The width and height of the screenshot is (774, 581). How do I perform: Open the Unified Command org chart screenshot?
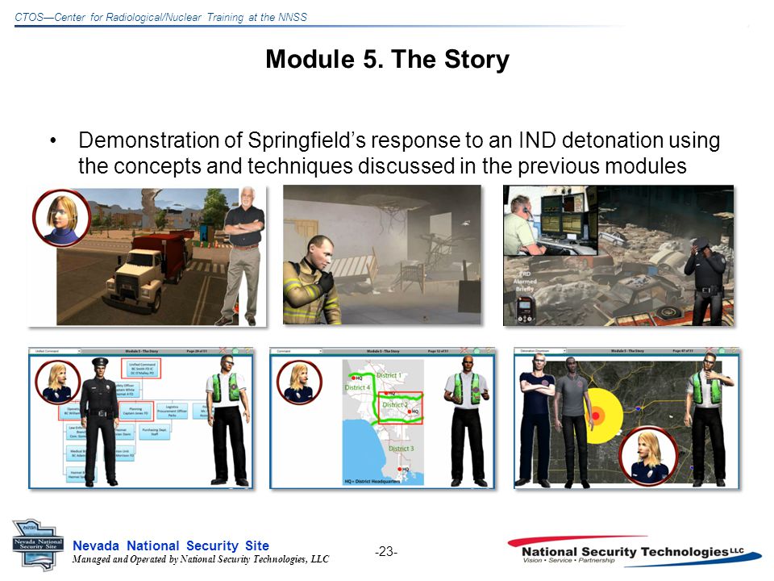pyautogui.click(x=141, y=418)
